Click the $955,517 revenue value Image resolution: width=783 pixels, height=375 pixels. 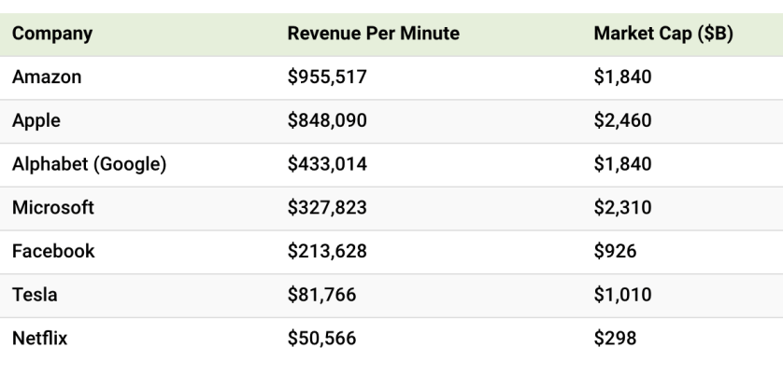click(x=327, y=77)
